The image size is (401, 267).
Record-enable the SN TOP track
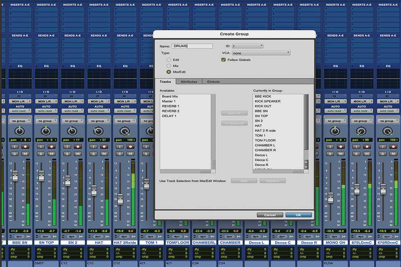52,147
